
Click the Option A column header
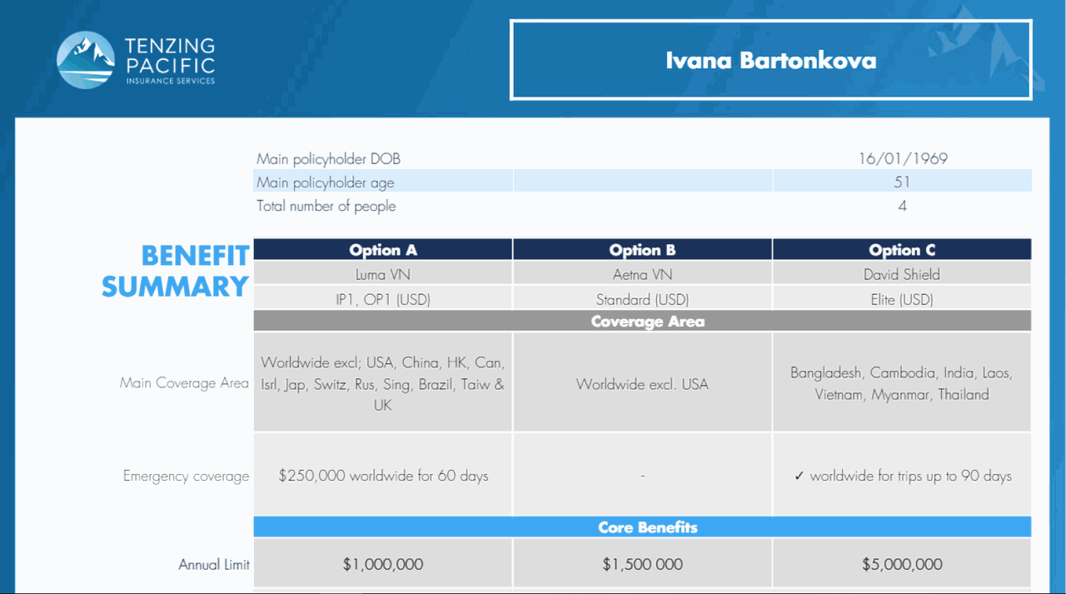click(383, 250)
